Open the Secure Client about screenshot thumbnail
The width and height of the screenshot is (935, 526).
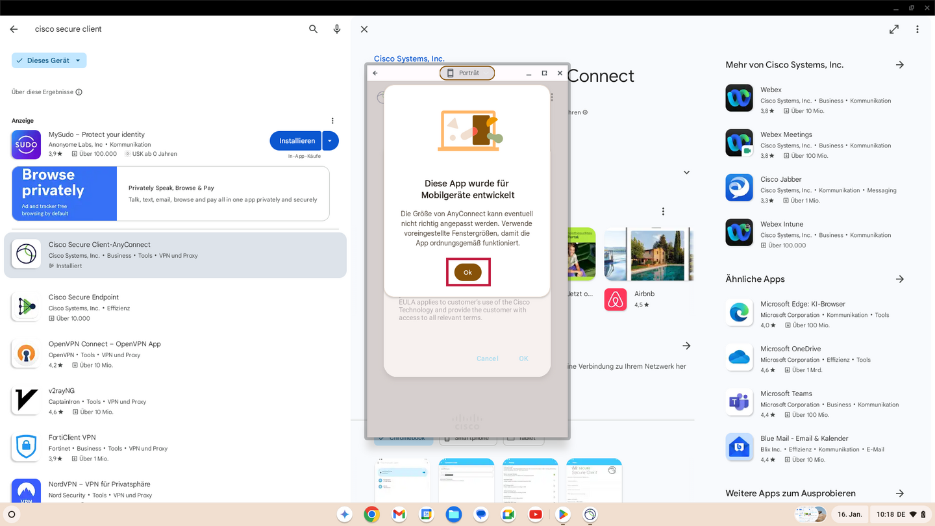click(594, 481)
